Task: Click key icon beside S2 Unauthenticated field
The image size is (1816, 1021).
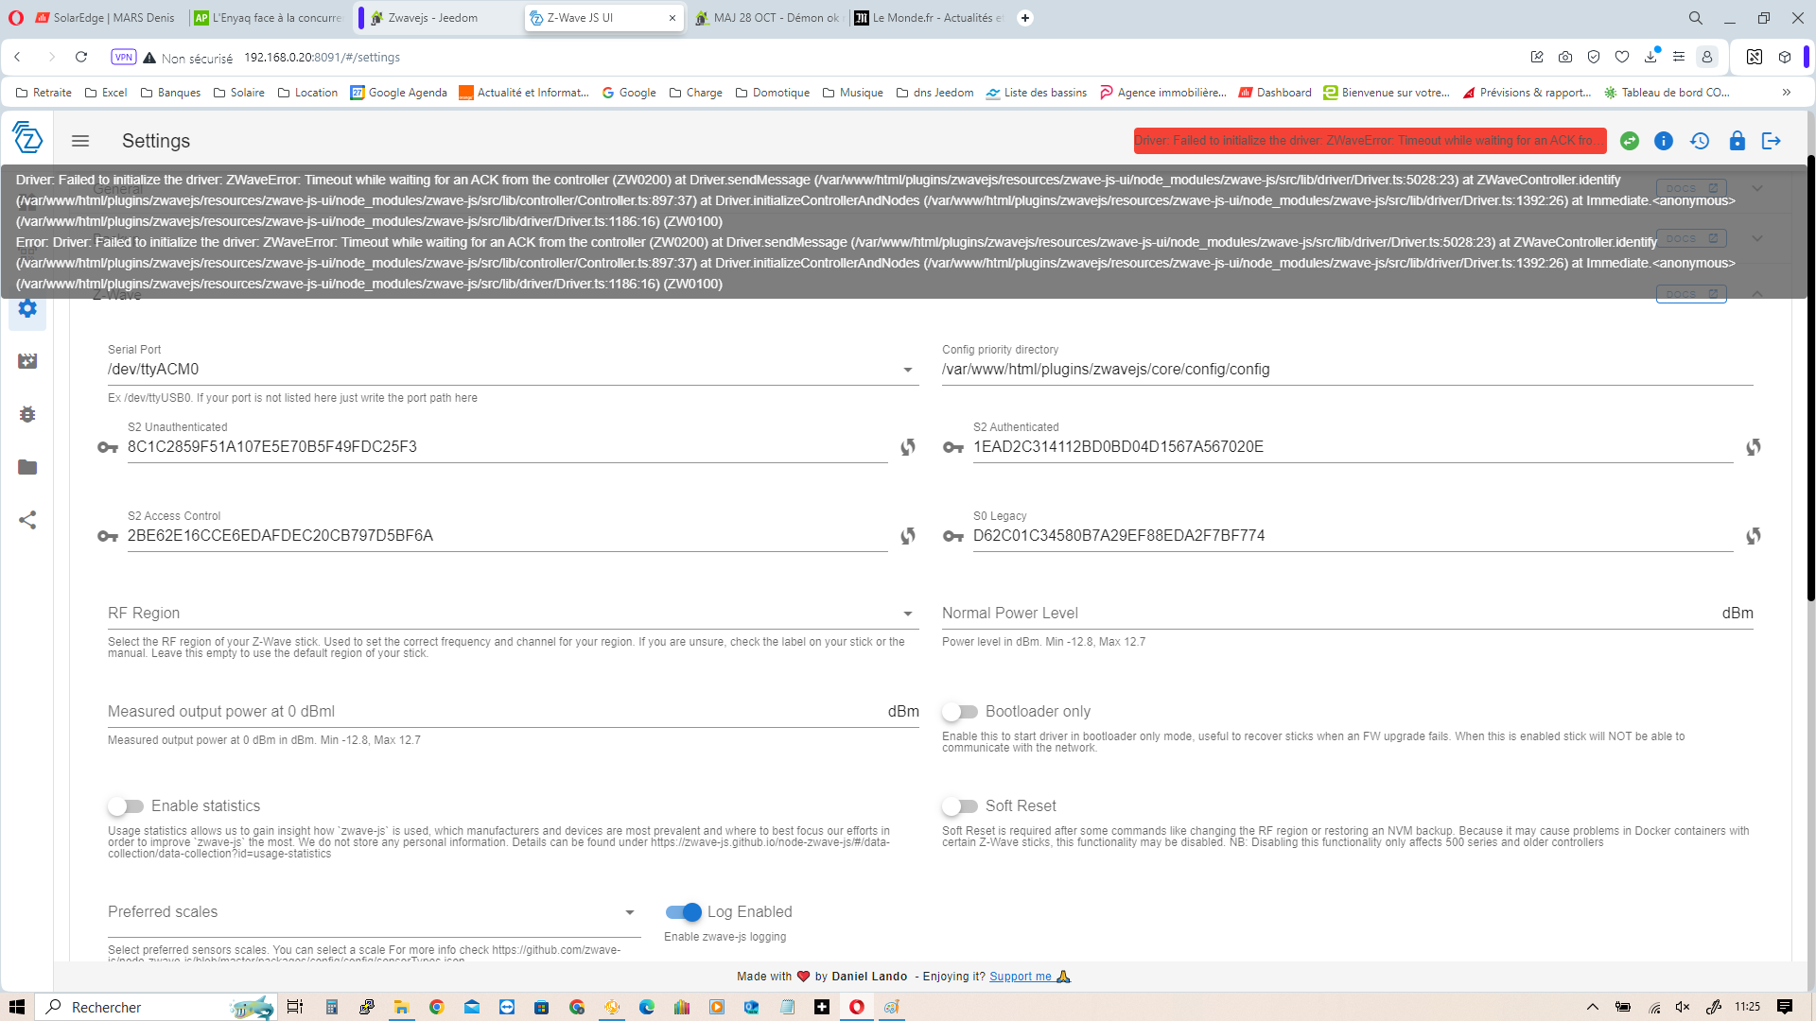Action: (x=108, y=447)
